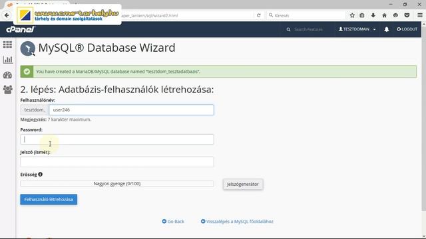426x239 pixels.
Task: Click the magnifier icon in Search Features
Action: 288,29
